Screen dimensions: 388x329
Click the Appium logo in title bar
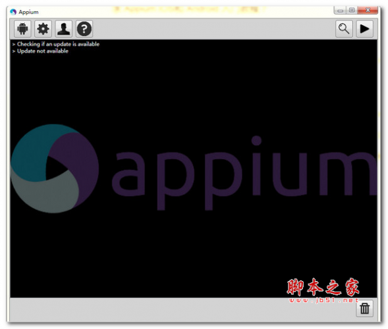(x=13, y=12)
